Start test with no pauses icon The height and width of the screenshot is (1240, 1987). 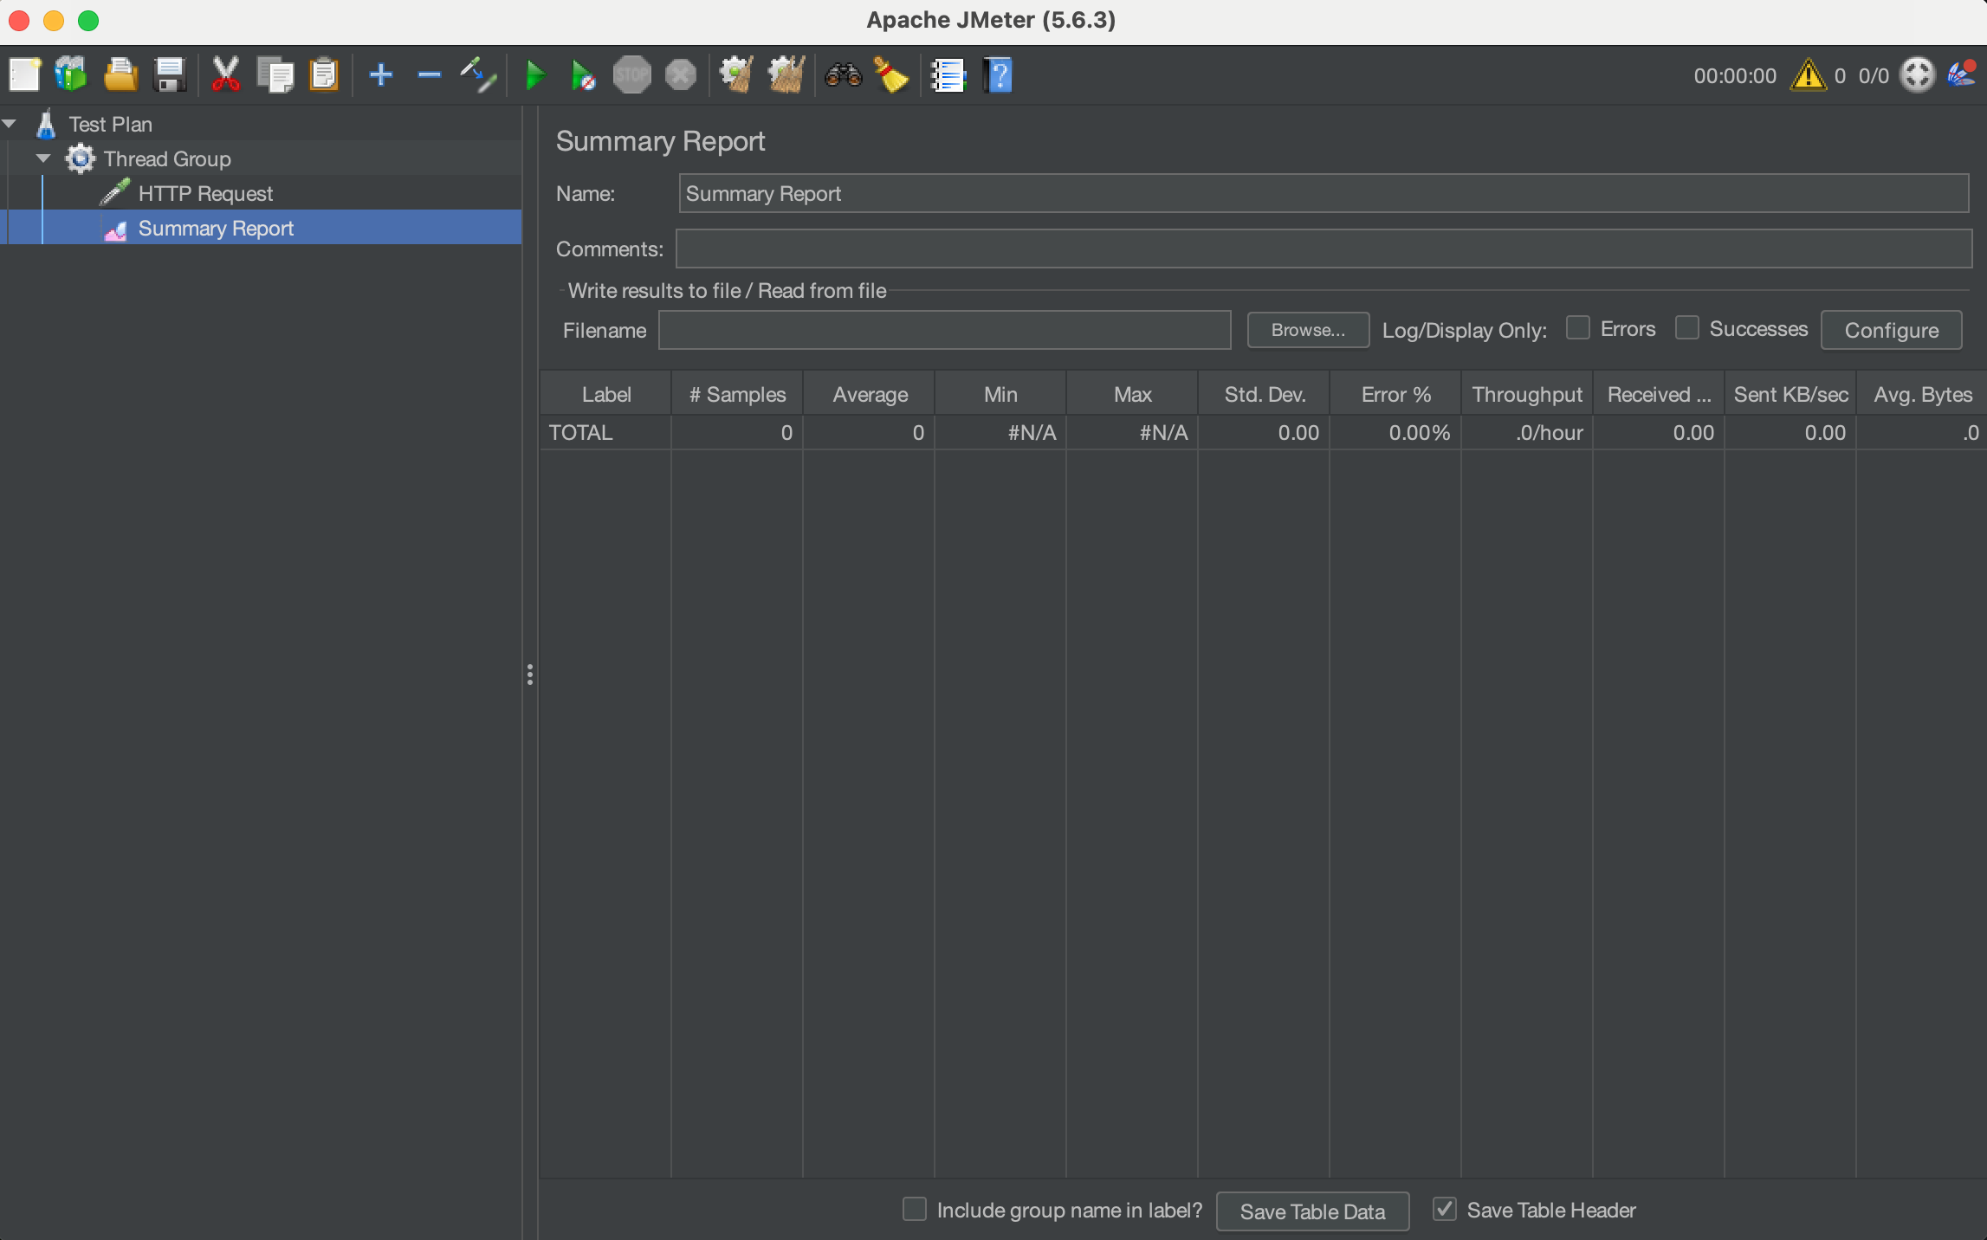coord(584,75)
